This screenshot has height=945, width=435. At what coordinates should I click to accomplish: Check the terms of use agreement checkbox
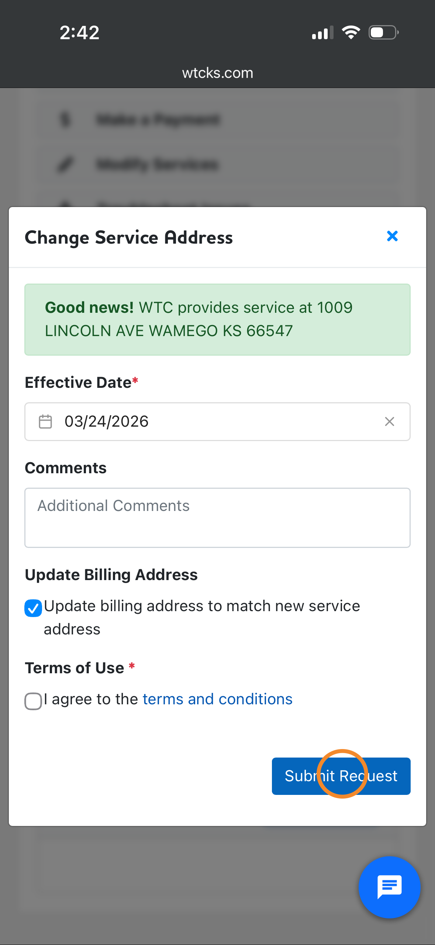pyautogui.click(x=33, y=701)
